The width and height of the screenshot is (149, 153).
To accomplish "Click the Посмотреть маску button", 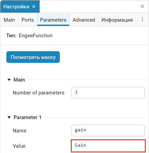I will coord(33,57).
